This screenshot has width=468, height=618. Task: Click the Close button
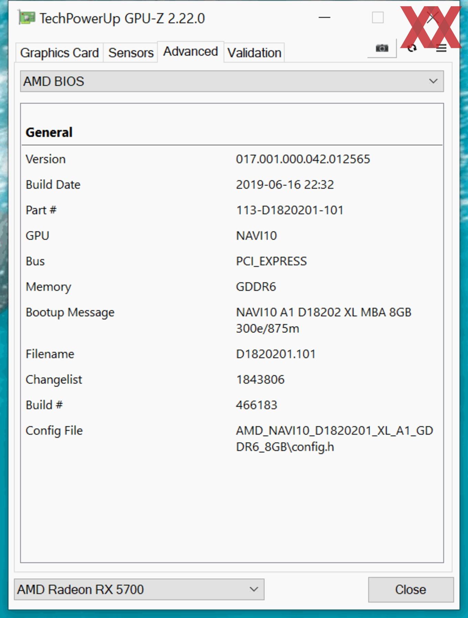[411, 590]
